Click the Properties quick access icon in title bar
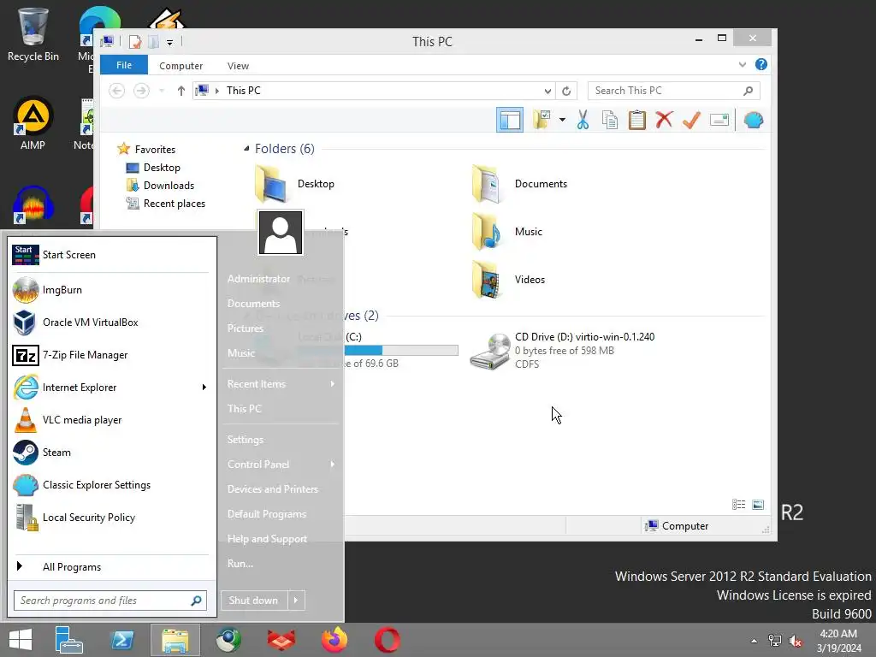The height and width of the screenshot is (657, 876). tap(134, 42)
